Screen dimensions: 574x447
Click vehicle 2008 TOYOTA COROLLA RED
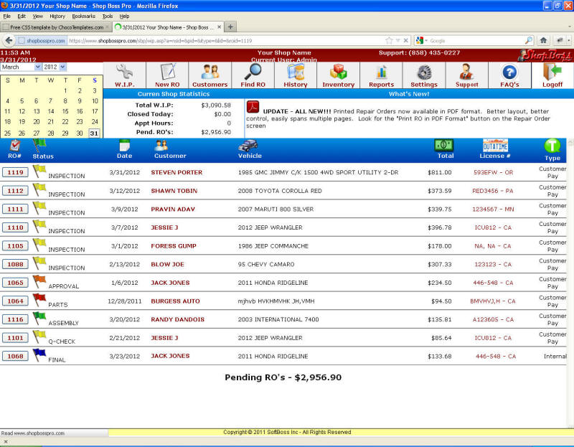click(280, 191)
